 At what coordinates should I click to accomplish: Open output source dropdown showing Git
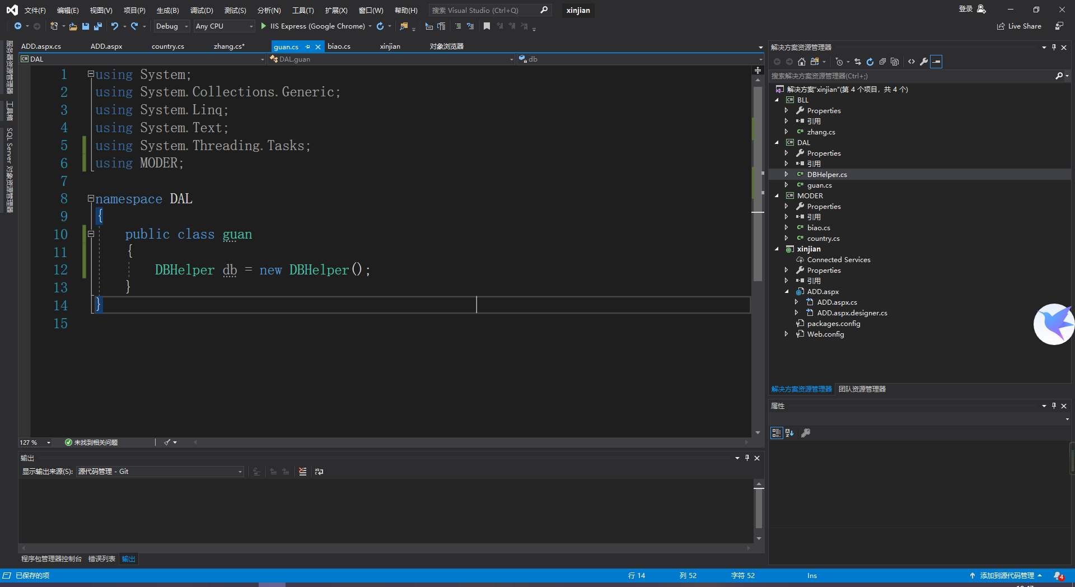pyautogui.click(x=160, y=472)
